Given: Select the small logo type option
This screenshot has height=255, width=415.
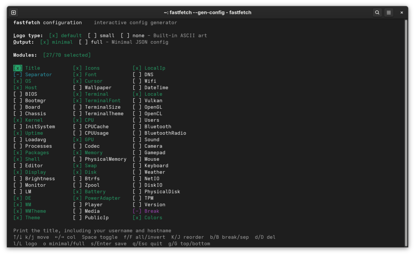Looking at the screenshot, I should (x=101, y=36).
